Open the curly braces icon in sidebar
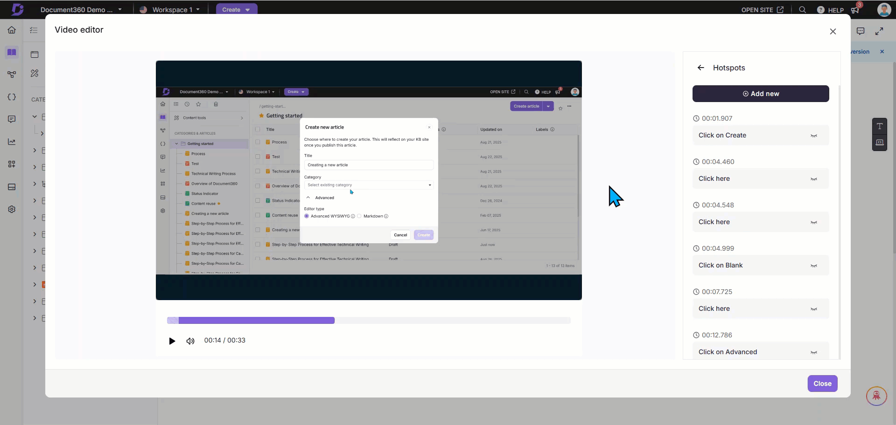Screen dimensions: 896x425 pyautogui.click(x=12, y=97)
